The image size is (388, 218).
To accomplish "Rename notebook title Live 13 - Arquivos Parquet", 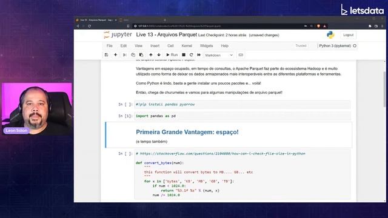I will 167,35.
